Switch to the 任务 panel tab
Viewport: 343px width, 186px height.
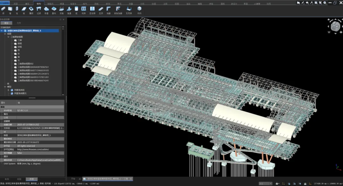click(x=19, y=23)
